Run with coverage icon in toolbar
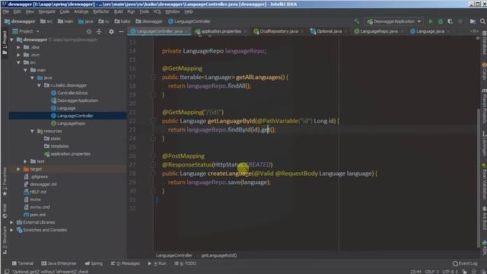487x274 pixels. [x=450, y=21]
